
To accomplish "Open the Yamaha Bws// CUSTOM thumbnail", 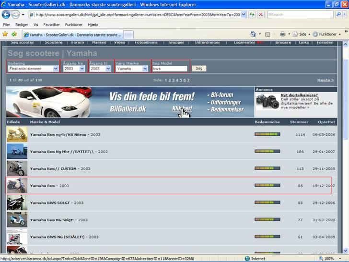I will pyautogui.click(x=17, y=168).
